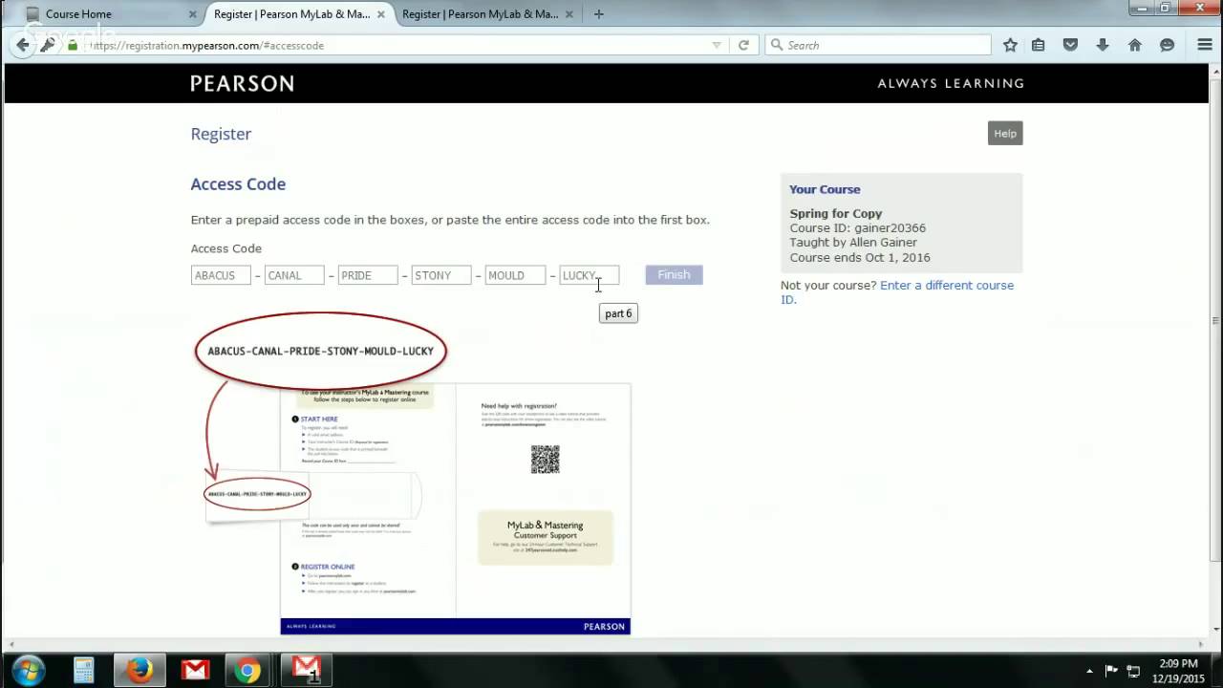Click the green padlock security icon
The image size is (1223, 688).
[x=73, y=45]
